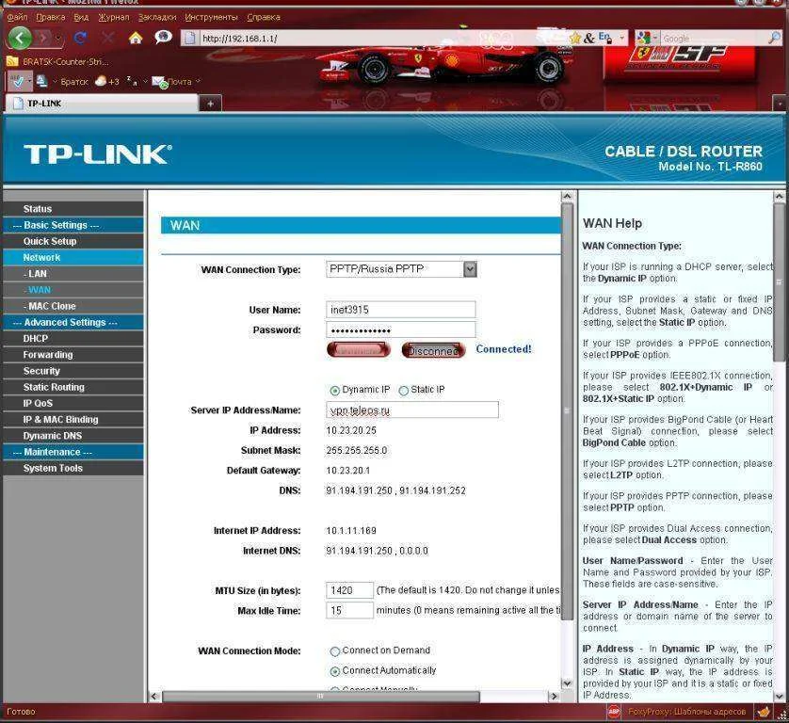Click the browser Forward arrow button
The width and height of the screenshot is (789, 723).
(x=43, y=38)
